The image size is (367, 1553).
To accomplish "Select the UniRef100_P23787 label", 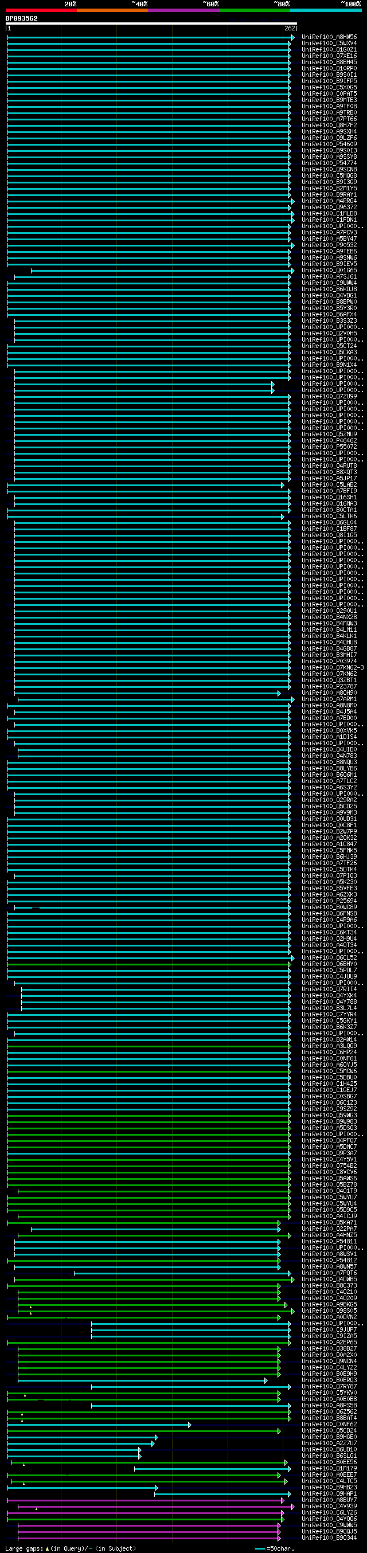I will (x=329, y=686).
